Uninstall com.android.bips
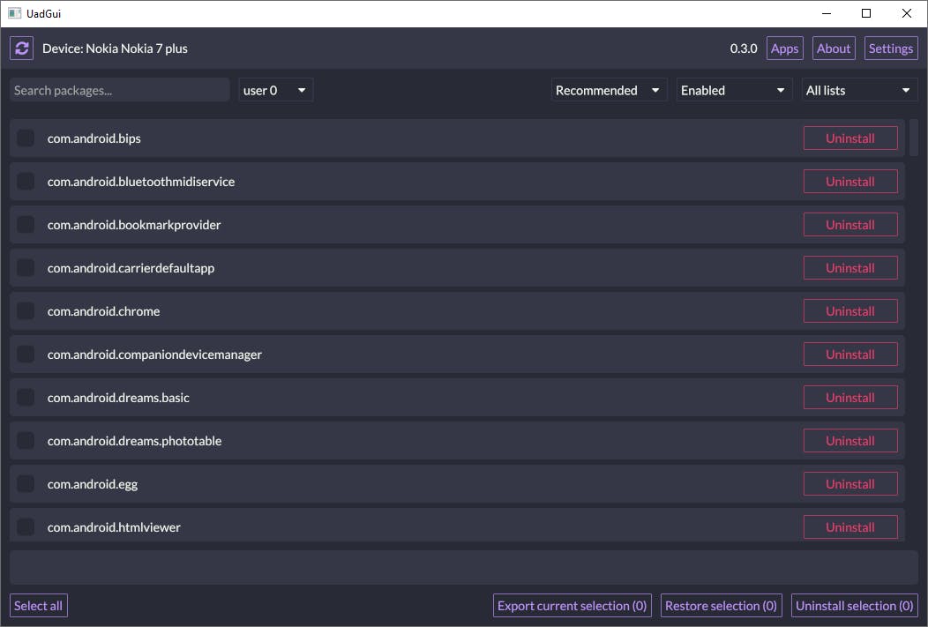The height and width of the screenshot is (627, 928). [x=850, y=138]
